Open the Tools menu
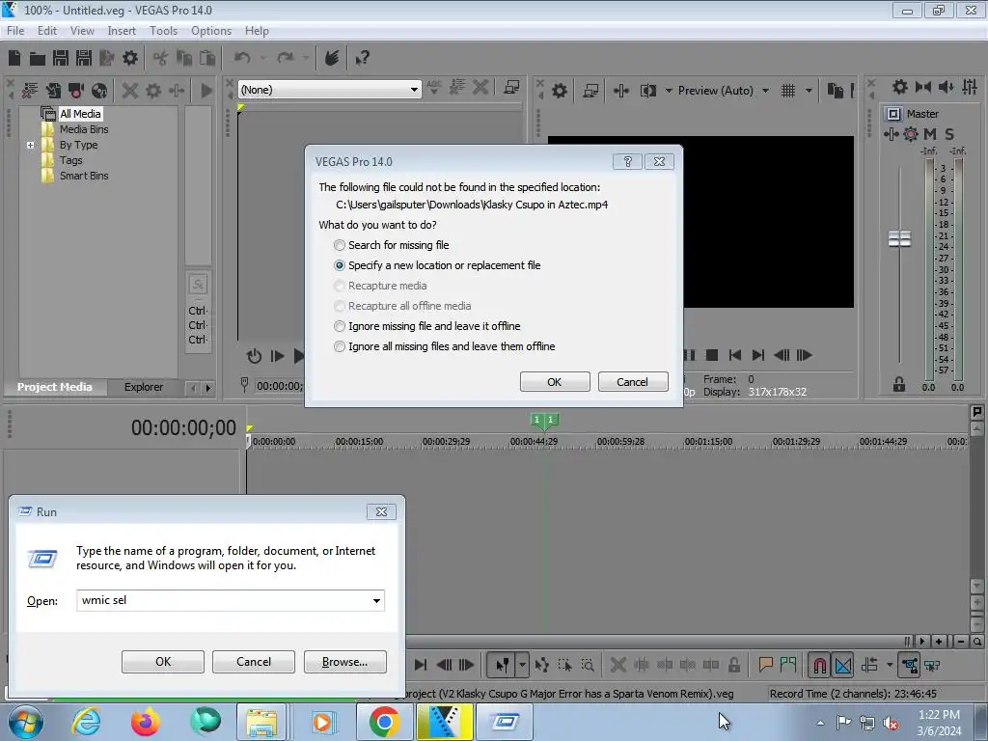 (x=163, y=30)
